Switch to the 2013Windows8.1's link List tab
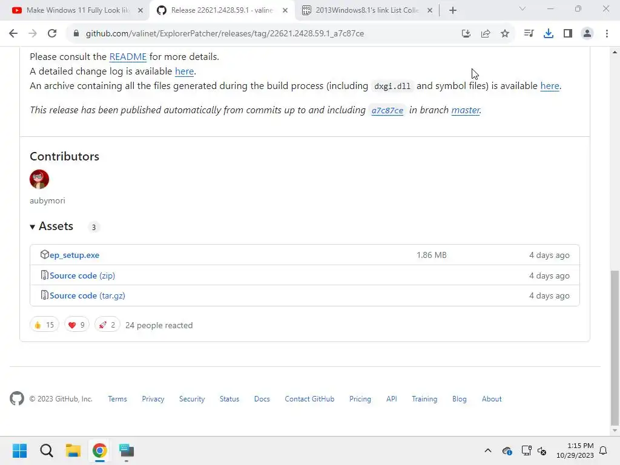The width and height of the screenshot is (620, 465). pos(366,10)
